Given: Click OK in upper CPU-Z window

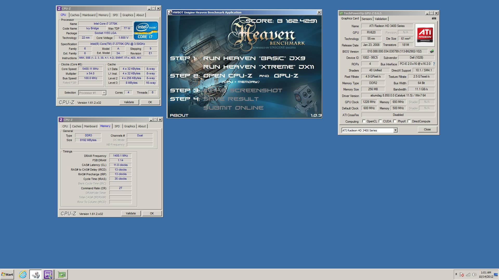Looking at the screenshot, I should point(150,102).
